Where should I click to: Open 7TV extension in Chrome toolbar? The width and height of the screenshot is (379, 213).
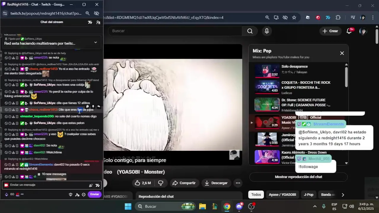328,18
